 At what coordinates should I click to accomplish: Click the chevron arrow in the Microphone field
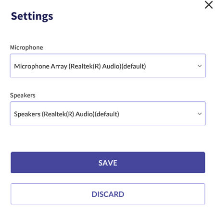point(200,66)
